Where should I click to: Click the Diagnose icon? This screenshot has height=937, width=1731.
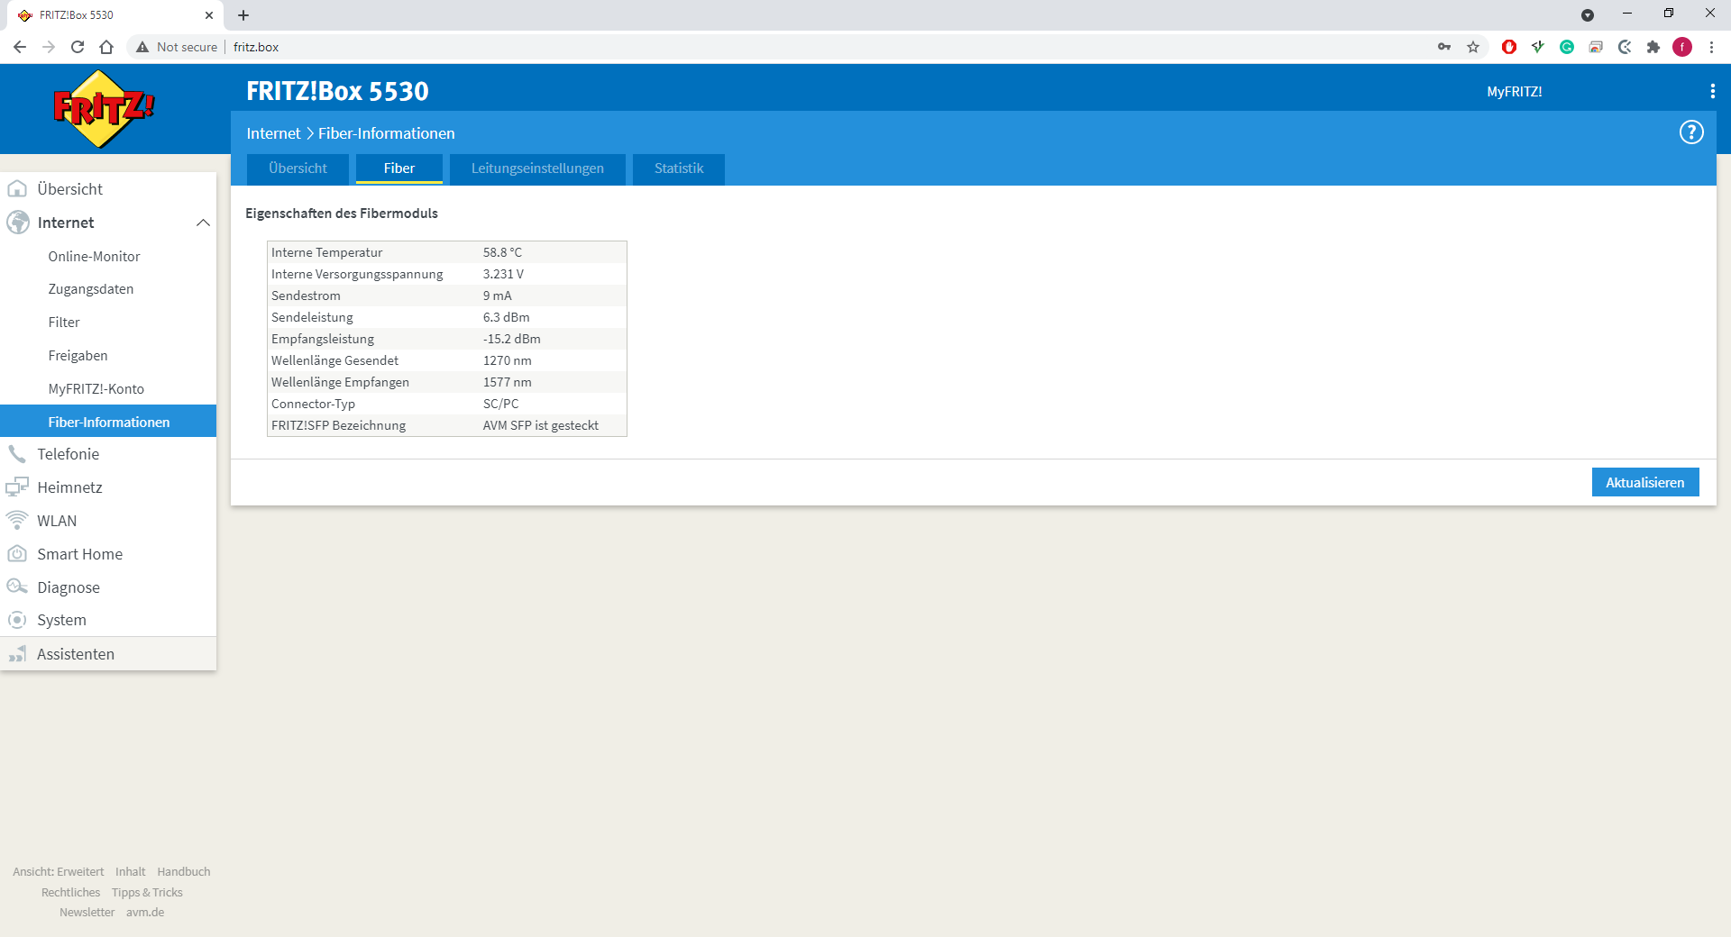click(17, 587)
